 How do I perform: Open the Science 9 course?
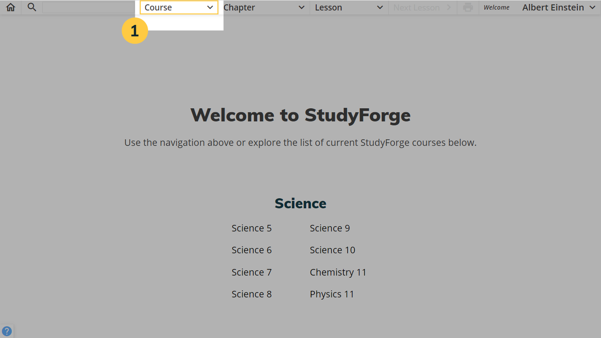(330, 228)
